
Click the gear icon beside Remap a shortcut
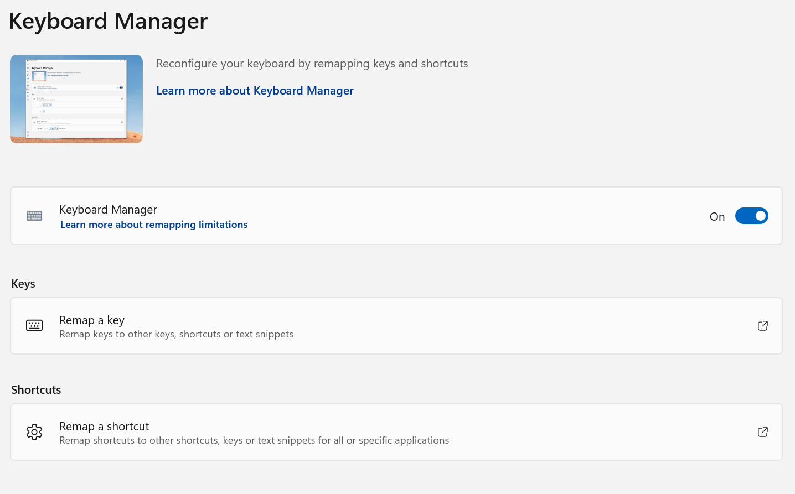[34, 432]
